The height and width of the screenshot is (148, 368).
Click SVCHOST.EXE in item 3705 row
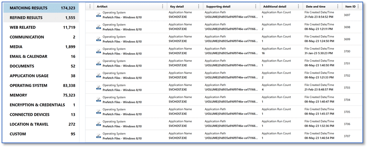[x=178, y=114]
